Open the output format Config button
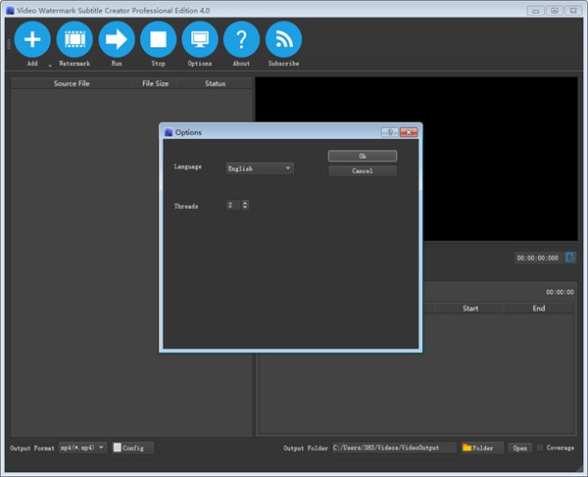Viewport: 588px width, 477px height. [132, 448]
